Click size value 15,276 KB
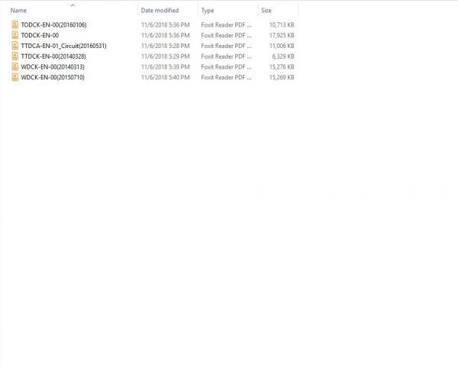The height and width of the screenshot is (367, 458). pos(282,67)
